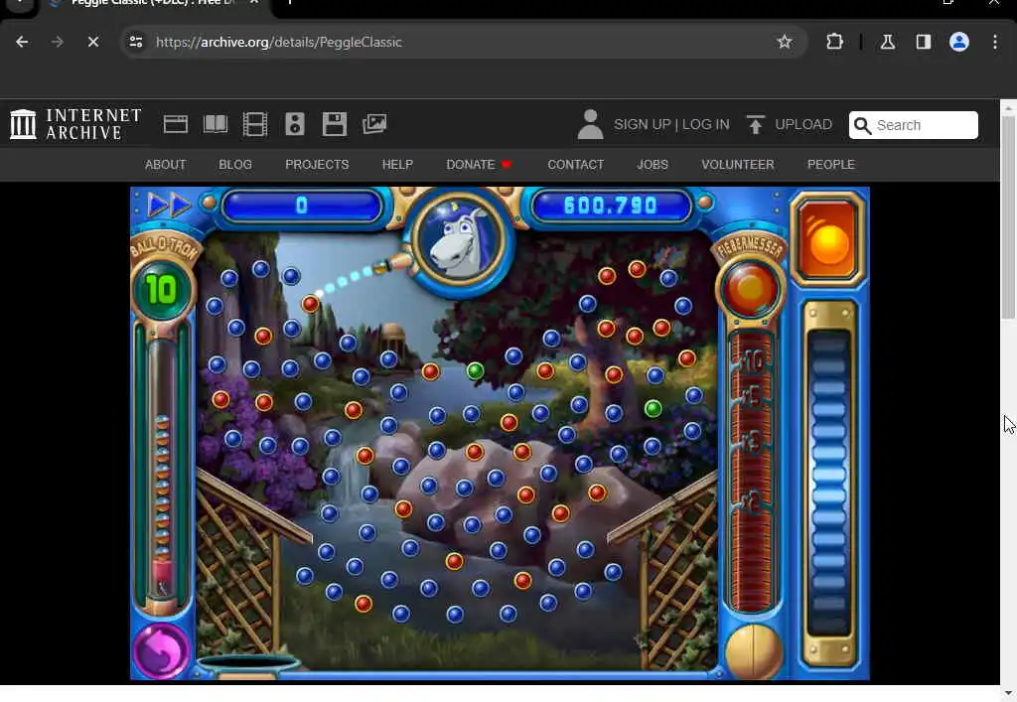The image size is (1017, 702).
Task: Open the Audio speaker icon
Action: [294, 124]
